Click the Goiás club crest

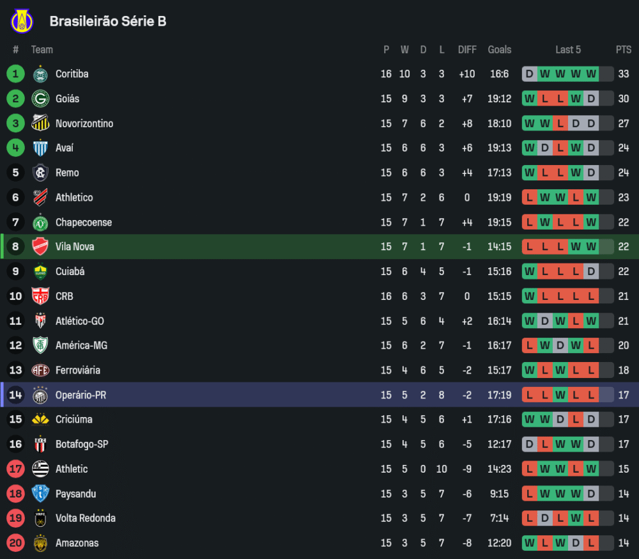(40, 99)
